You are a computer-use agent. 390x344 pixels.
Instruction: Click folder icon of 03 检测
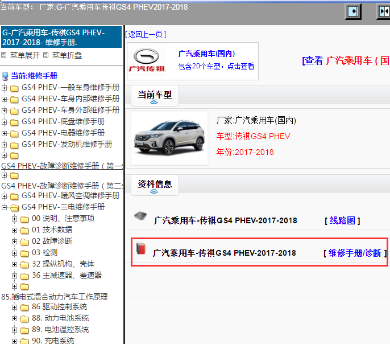tap(24, 253)
